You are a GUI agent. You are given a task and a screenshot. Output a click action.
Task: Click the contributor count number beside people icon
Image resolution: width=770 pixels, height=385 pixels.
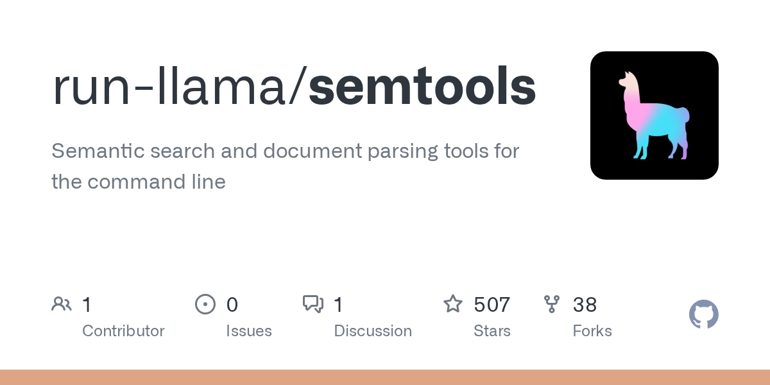click(x=87, y=304)
